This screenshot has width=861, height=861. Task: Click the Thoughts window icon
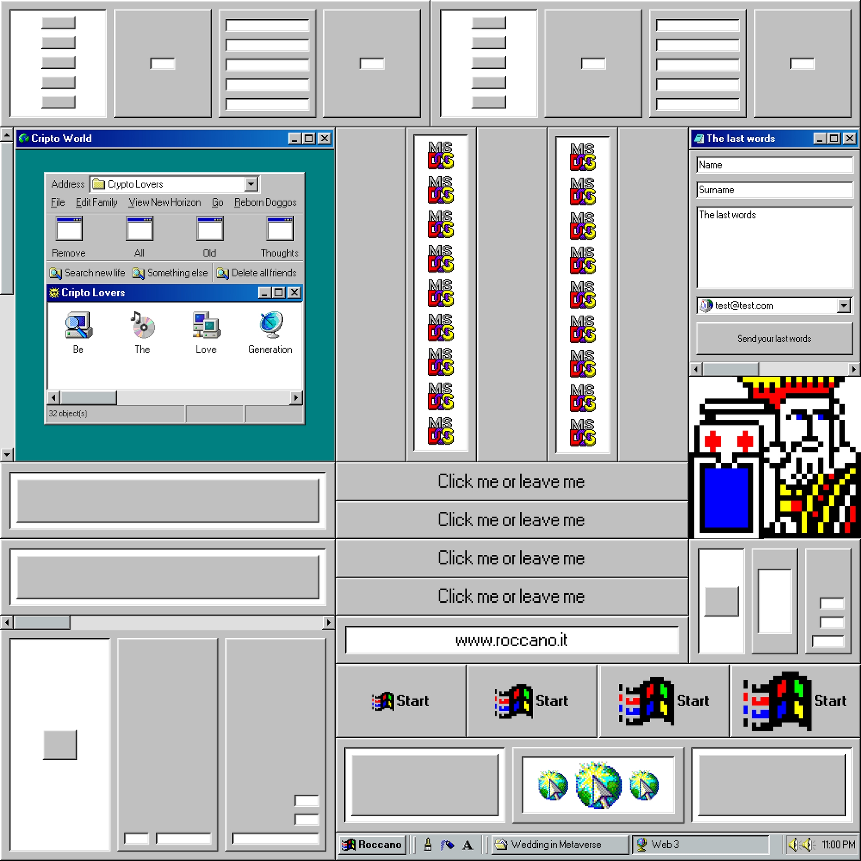click(280, 229)
